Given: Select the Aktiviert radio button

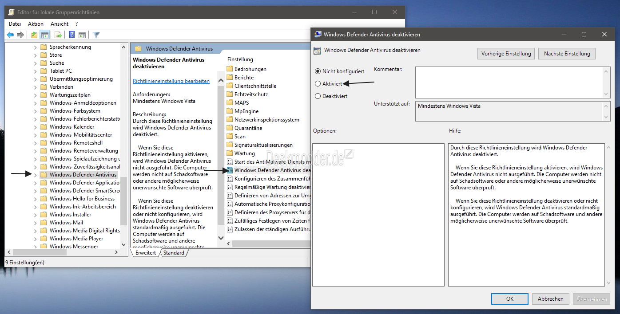Looking at the screenshot, I should click(318, 83).
